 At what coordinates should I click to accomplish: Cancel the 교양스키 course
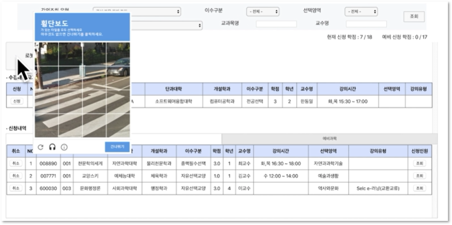[x=15, y=176]
